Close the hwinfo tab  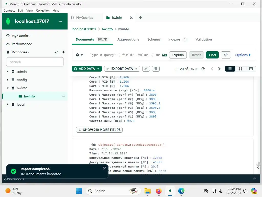[131, 18]
